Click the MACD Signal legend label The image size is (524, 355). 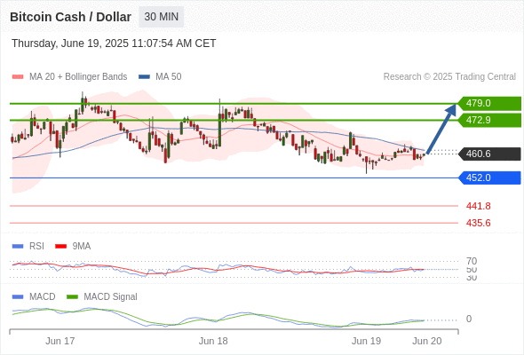[x=110, y=297]
